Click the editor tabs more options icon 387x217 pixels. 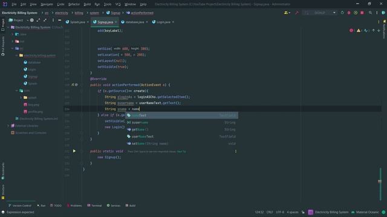coord(379,22)
